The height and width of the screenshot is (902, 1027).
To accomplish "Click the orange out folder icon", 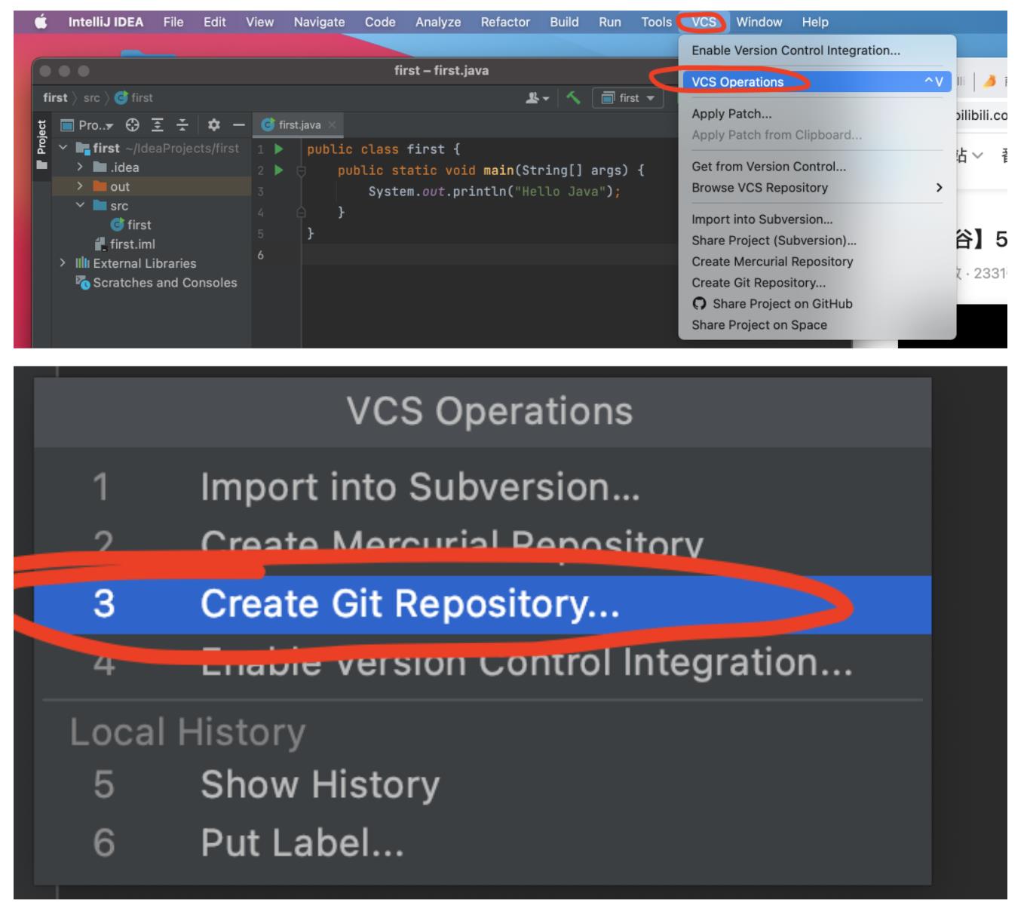I will (100, 187).
